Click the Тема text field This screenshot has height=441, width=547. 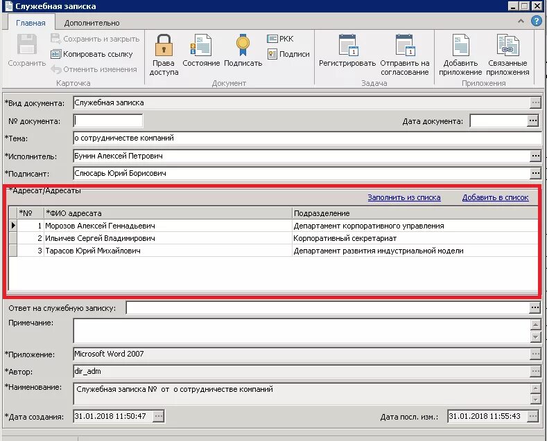pyautogui.click(x=307, y=138)
